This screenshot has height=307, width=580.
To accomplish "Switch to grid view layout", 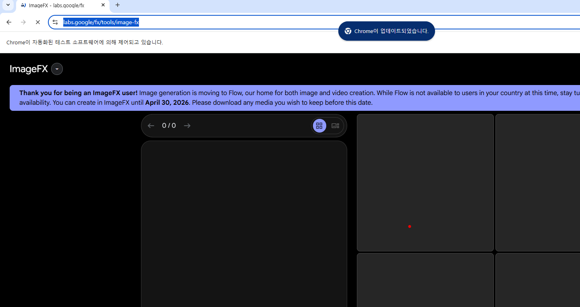I will (319, 126).
